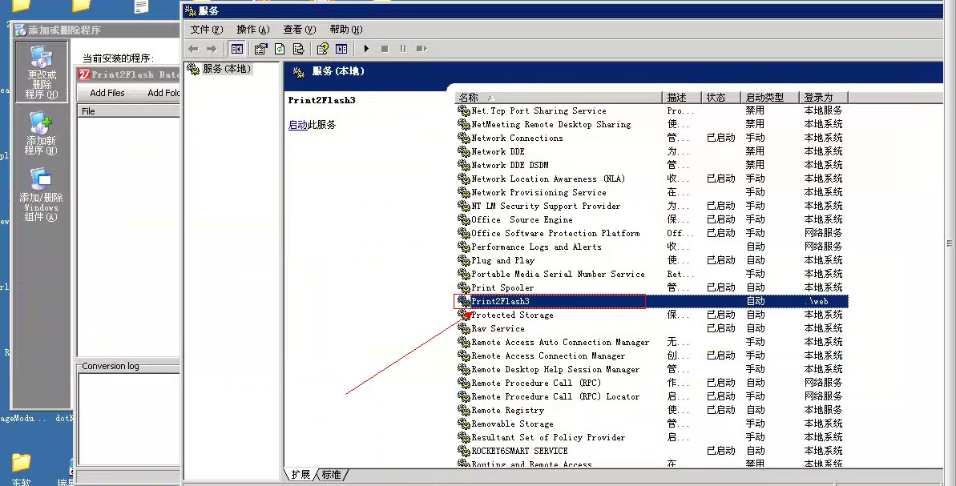This screenshot has width=956, height=486.
Task: Open the 东软 folder on the desktop
Action: coord(21,468)
